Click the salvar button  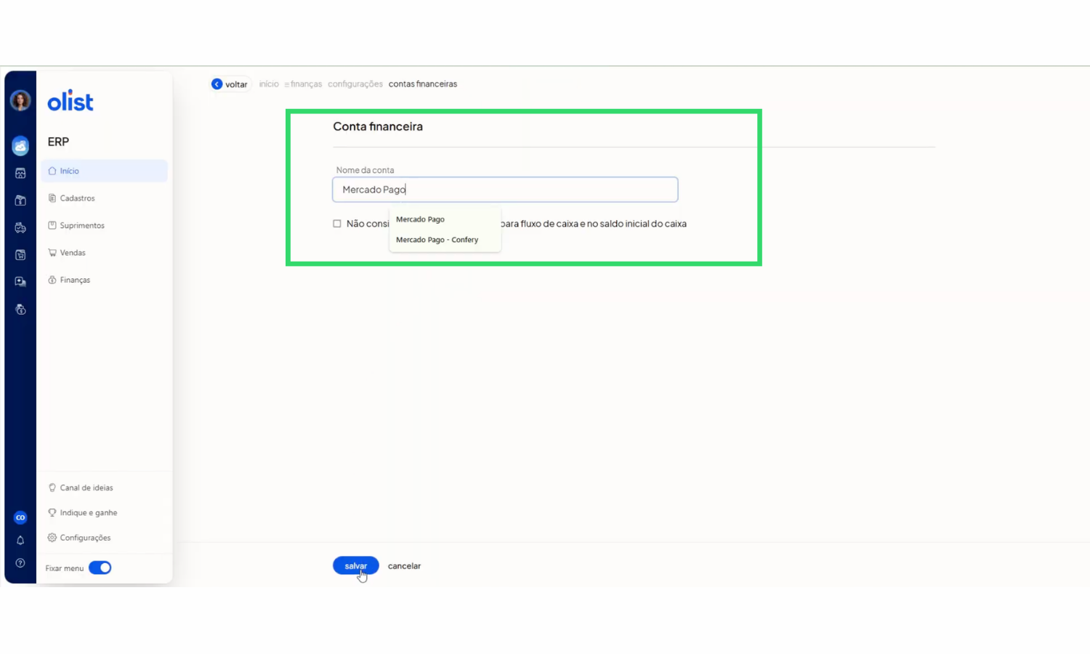(x=356, y=566)
